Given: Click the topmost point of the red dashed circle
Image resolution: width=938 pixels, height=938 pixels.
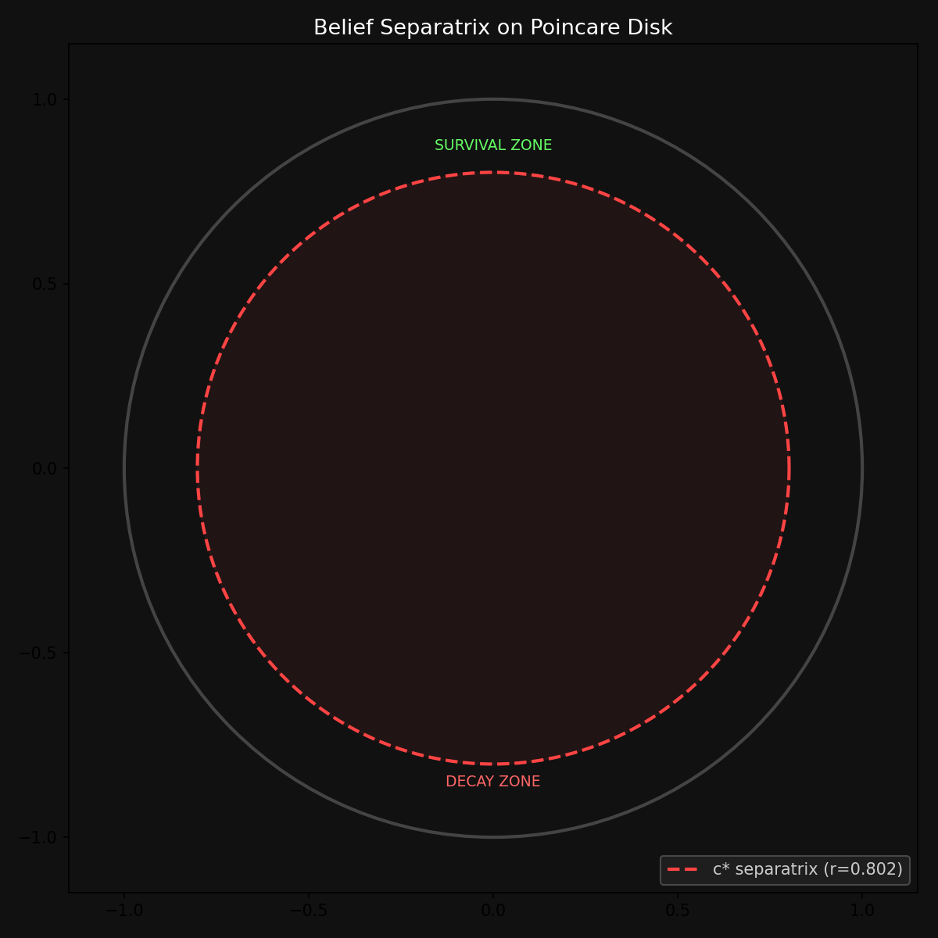Looking at the screenshot, I should (493, 172).
